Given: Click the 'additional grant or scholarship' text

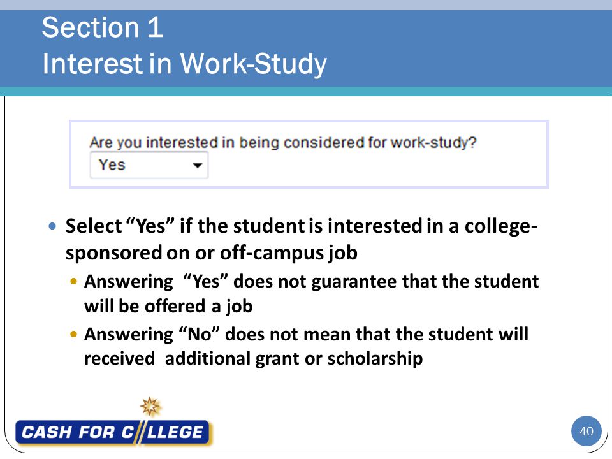Looking at the screenshot, I should pyautogui.click(x=294, y=359).
